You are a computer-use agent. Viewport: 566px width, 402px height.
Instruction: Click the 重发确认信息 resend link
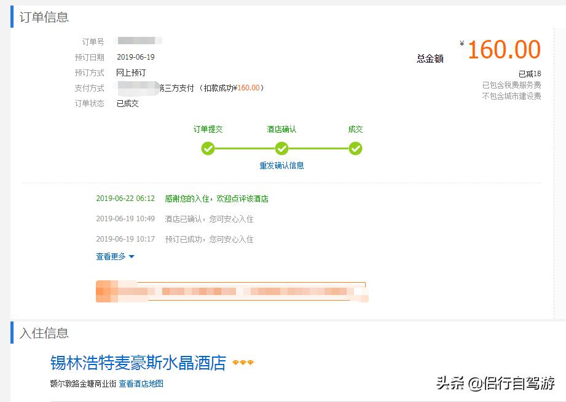pyautogui.click(x=281, y=165)
